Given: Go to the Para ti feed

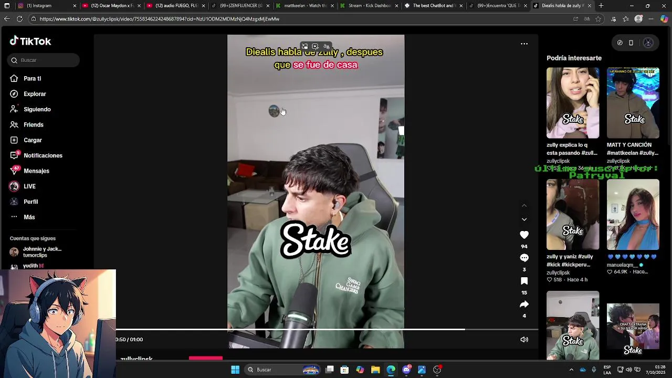Looking at the screenshot, I should point(32,79).
